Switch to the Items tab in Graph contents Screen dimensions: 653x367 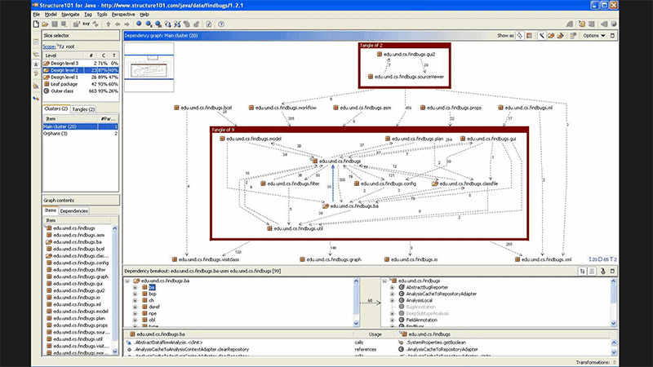[51, 210]
